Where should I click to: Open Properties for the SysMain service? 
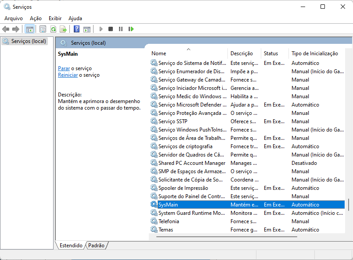[42, 29]
